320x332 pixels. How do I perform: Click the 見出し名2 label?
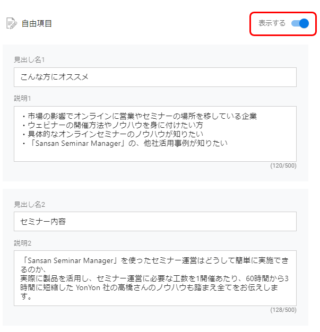pyautogui.click(x=30, y=204)
